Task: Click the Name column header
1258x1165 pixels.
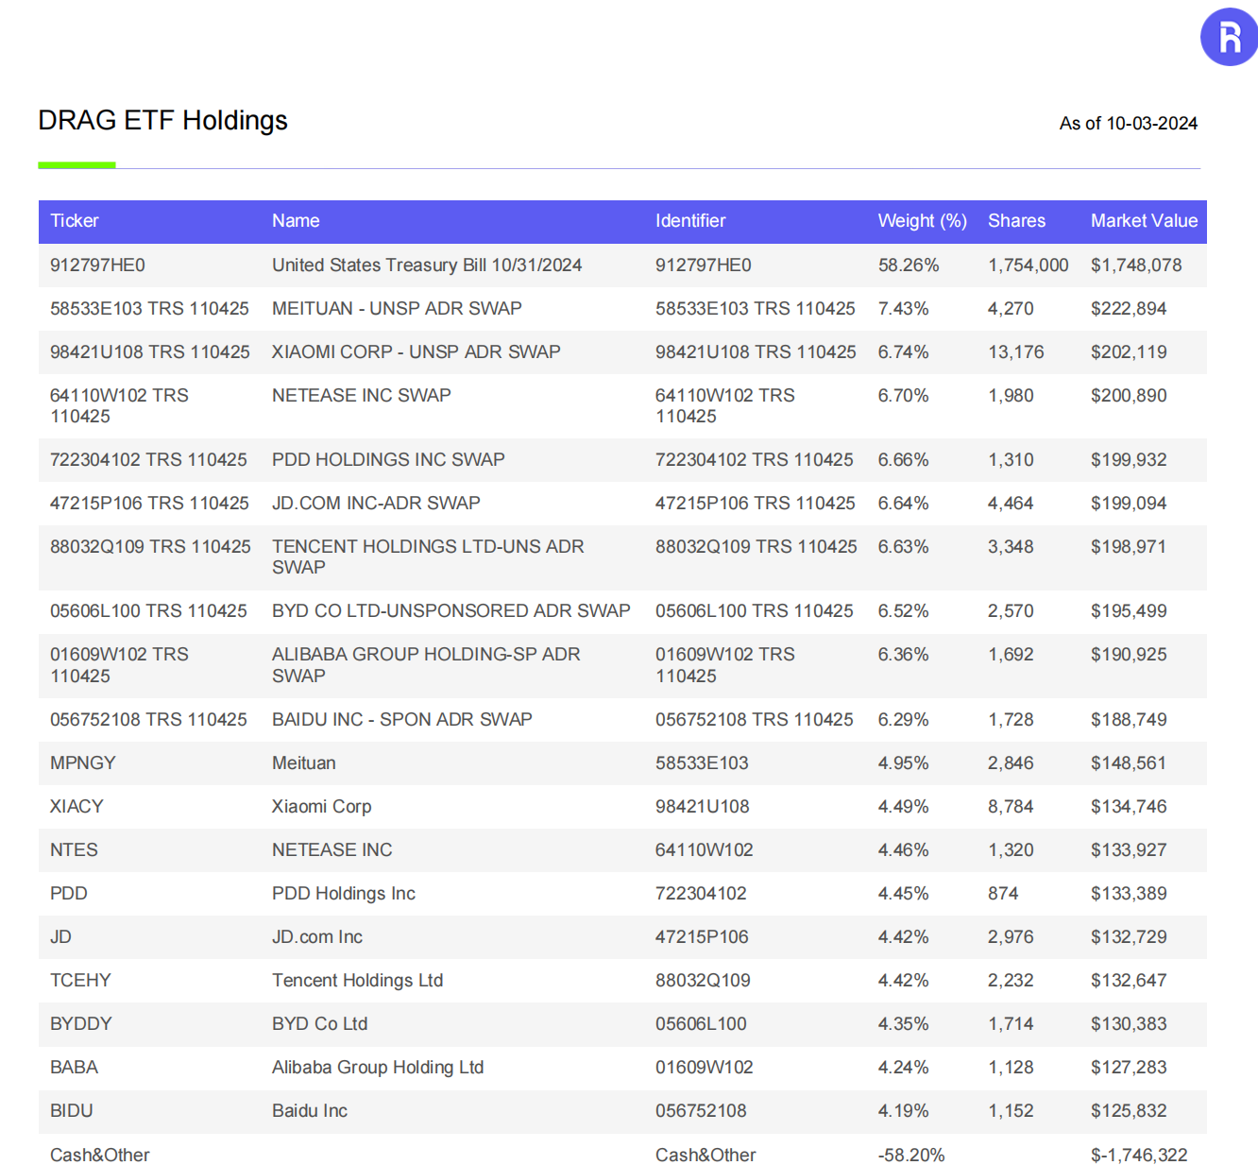Action: tap(296, 221)
